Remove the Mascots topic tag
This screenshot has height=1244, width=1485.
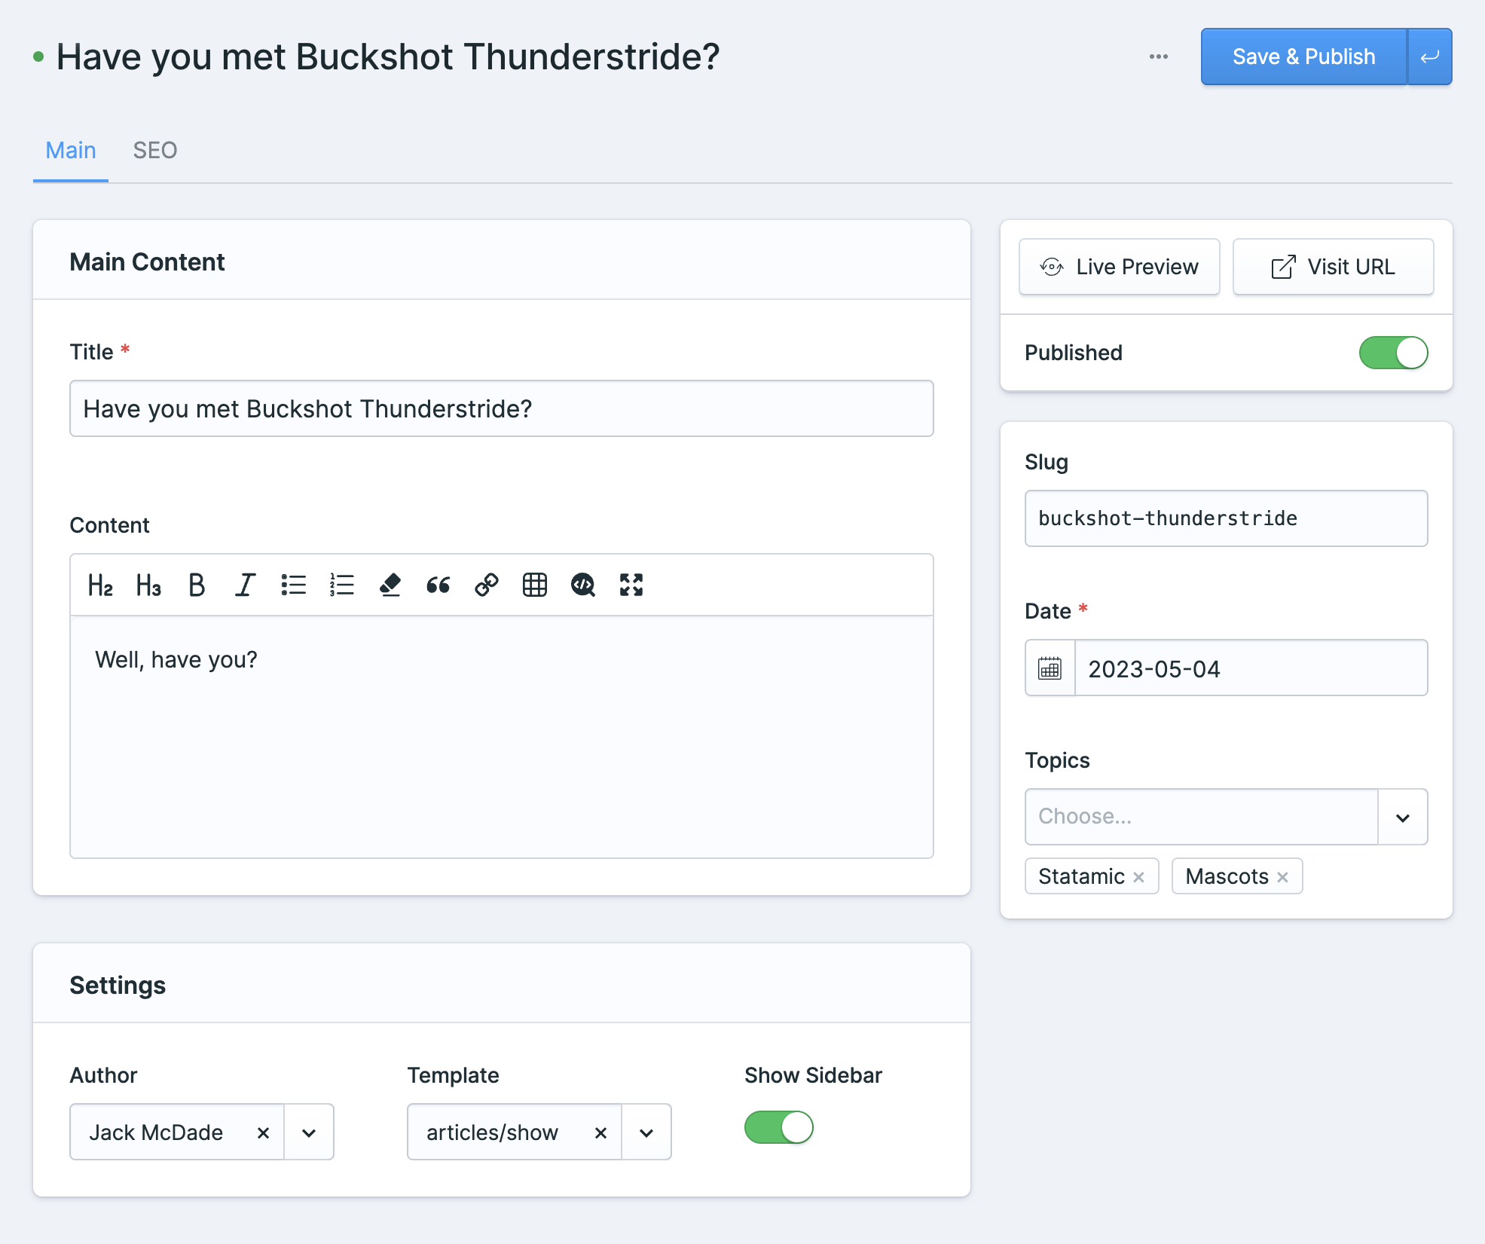coord(1282,877)
